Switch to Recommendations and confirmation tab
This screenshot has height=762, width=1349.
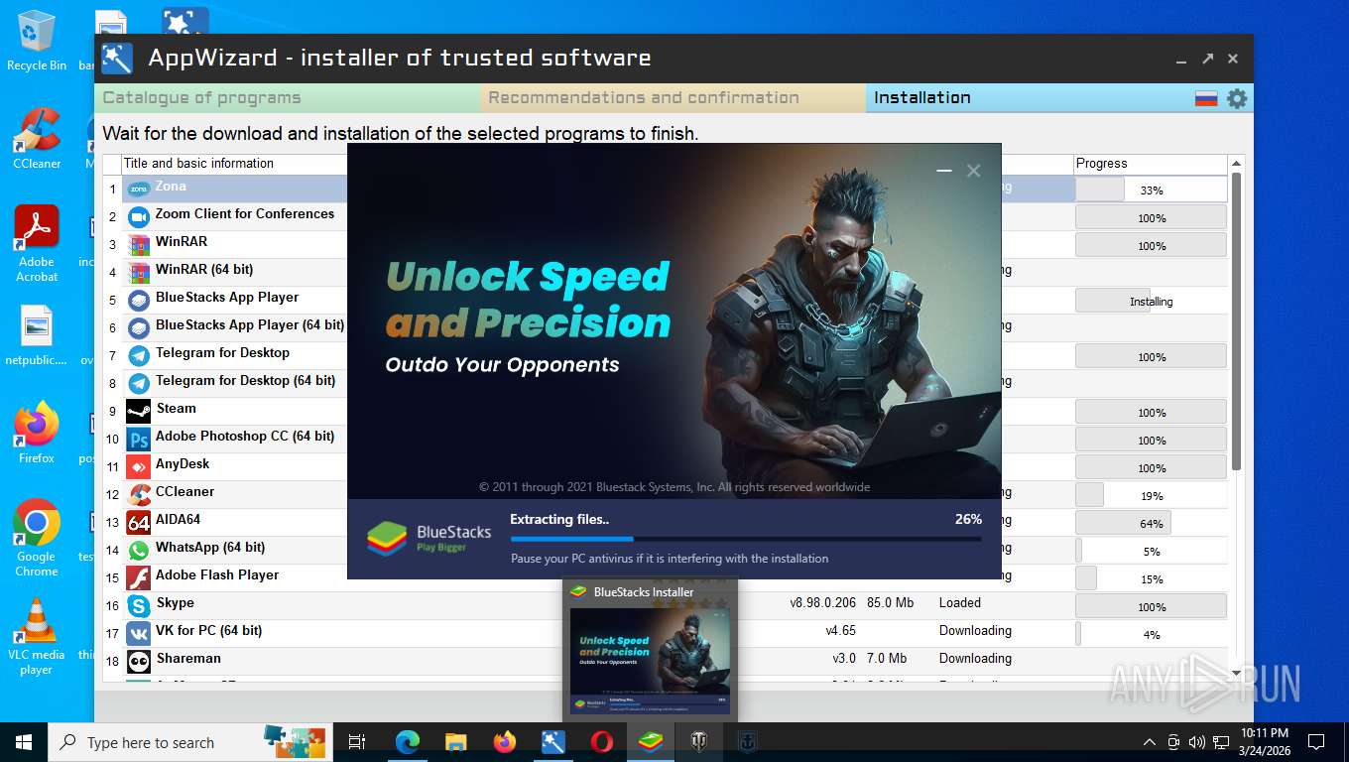(674, 98)
